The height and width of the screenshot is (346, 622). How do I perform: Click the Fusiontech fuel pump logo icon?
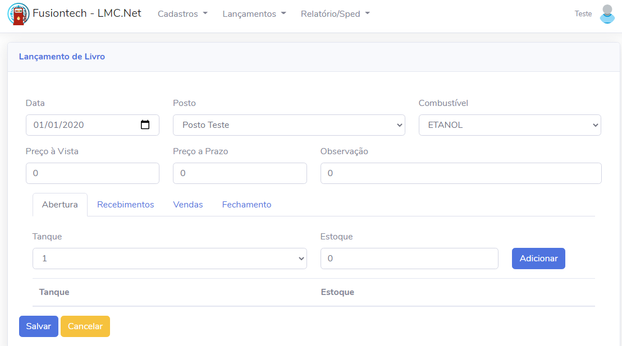(x=19, y=14)
